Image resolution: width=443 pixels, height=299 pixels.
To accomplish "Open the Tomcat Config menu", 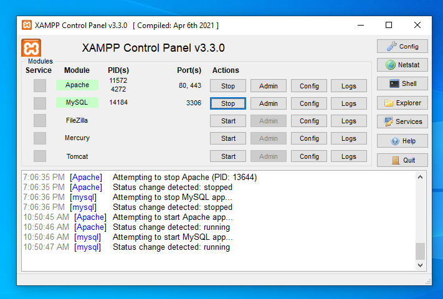I will 309,156.
